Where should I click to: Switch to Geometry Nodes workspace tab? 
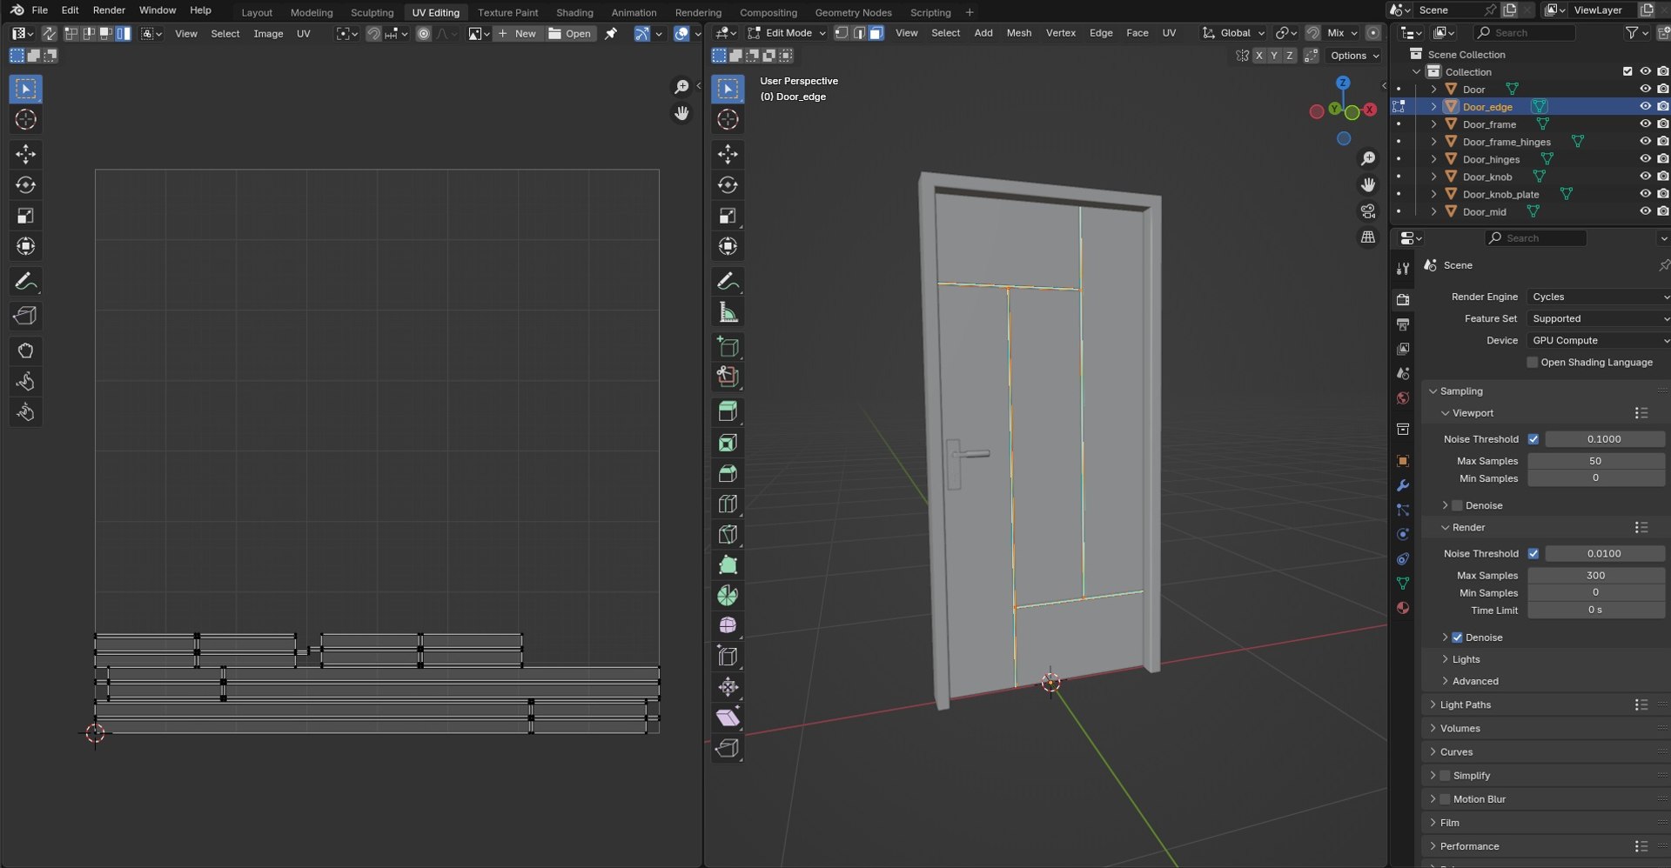(x=853, y=12)
